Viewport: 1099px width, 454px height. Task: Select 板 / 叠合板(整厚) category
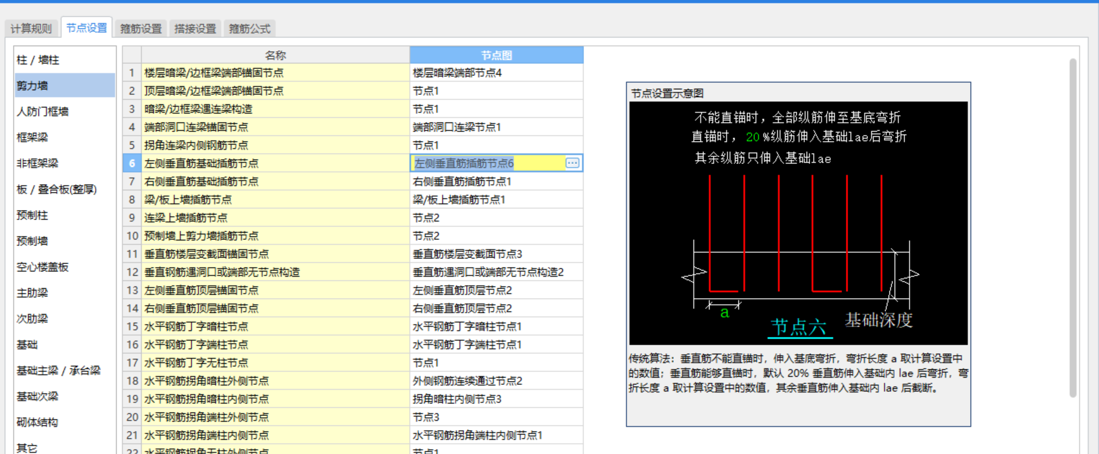pos(64,189)
